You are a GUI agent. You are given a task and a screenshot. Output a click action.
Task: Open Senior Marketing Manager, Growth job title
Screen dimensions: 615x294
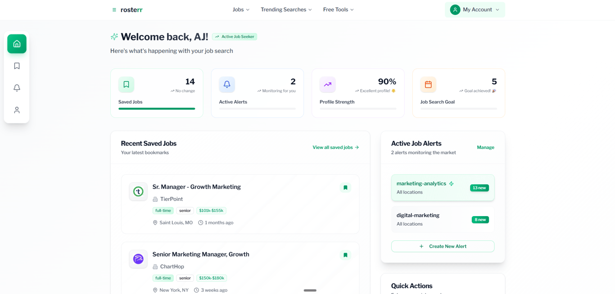tap(201, 254)
